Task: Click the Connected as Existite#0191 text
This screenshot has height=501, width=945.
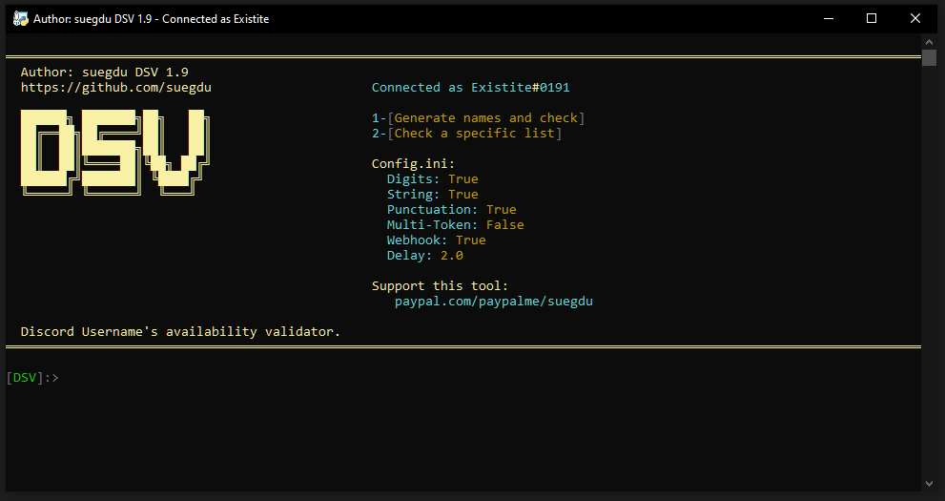Action: 470,88
